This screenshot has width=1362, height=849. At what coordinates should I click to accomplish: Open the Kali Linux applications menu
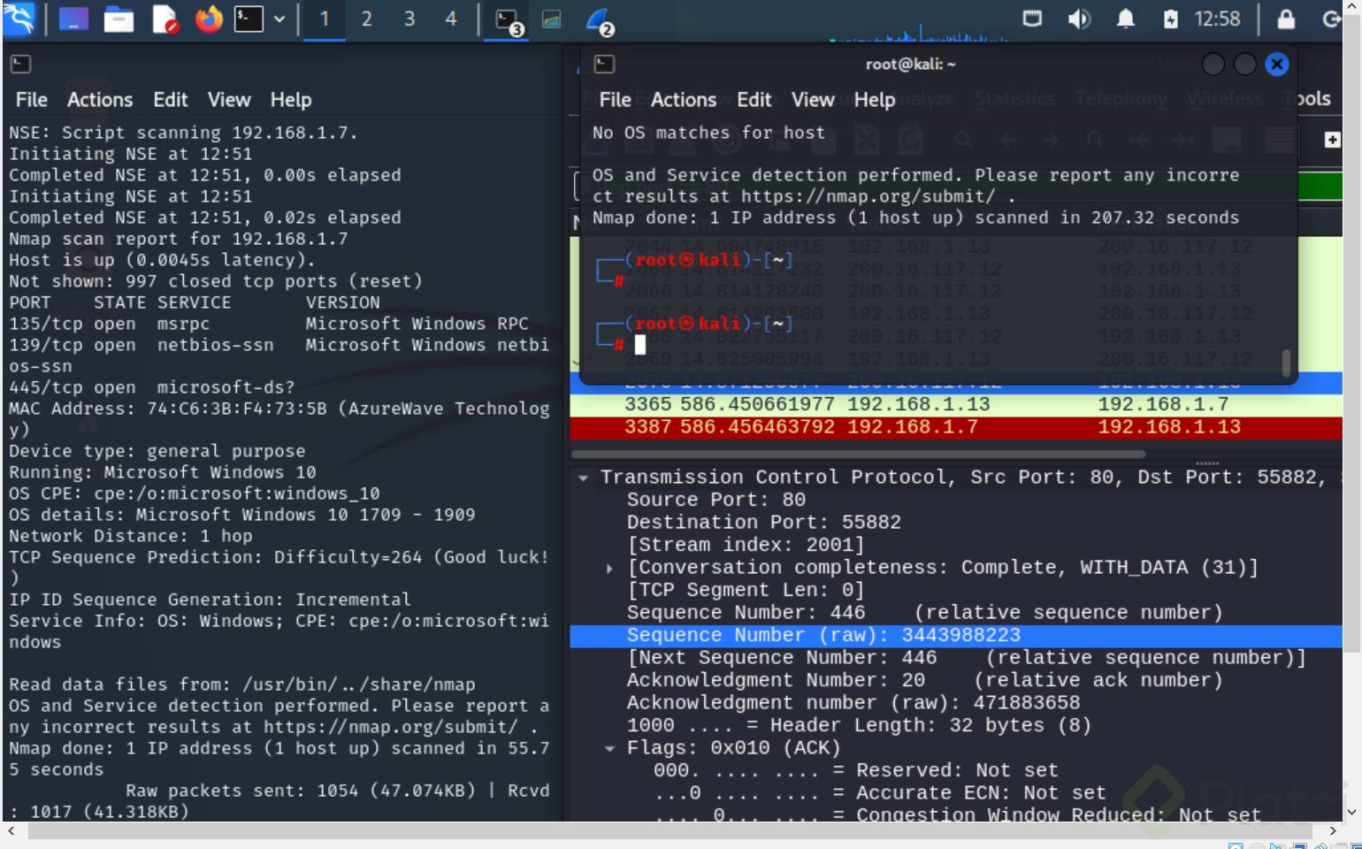(19, 19)
